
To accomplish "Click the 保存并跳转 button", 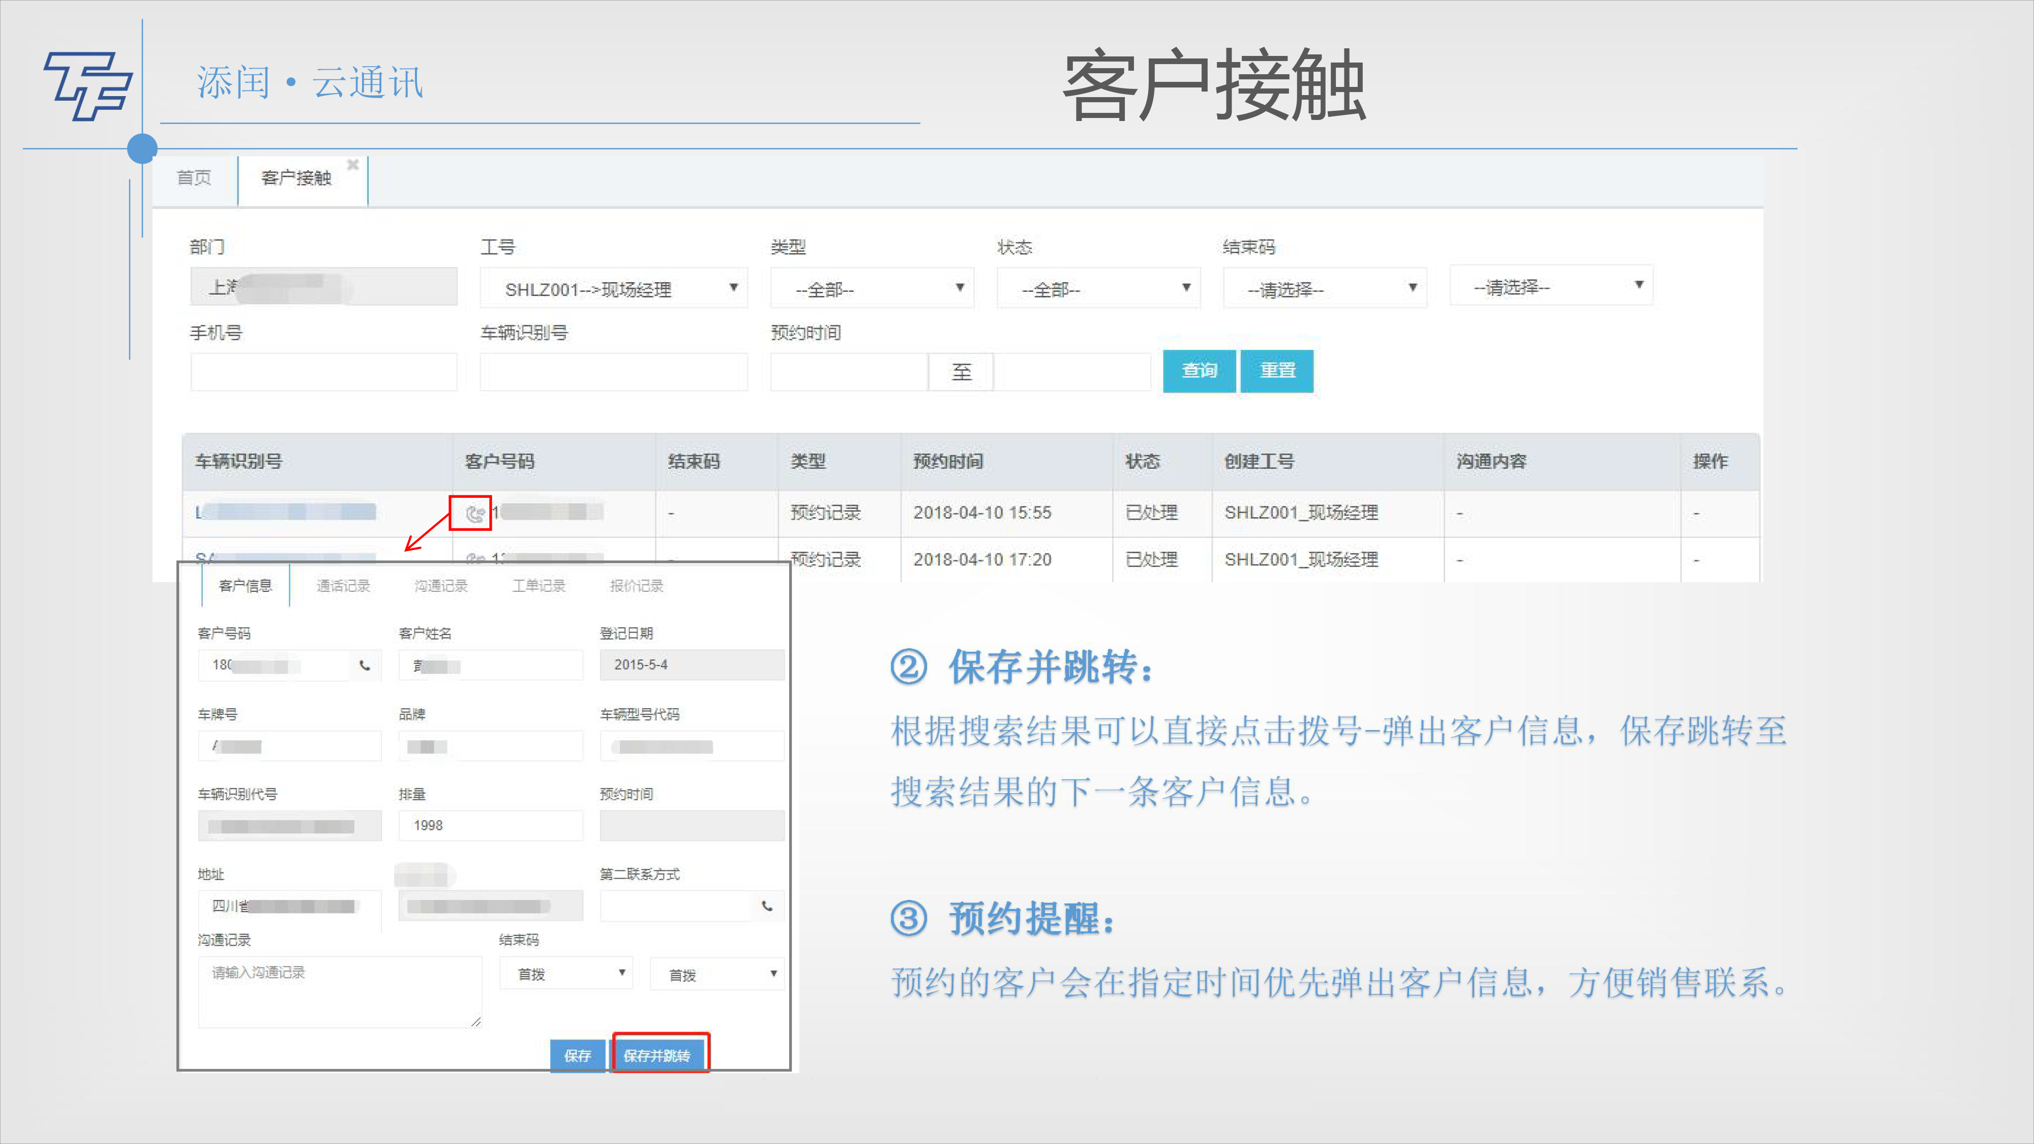I will click(657, 1055).
